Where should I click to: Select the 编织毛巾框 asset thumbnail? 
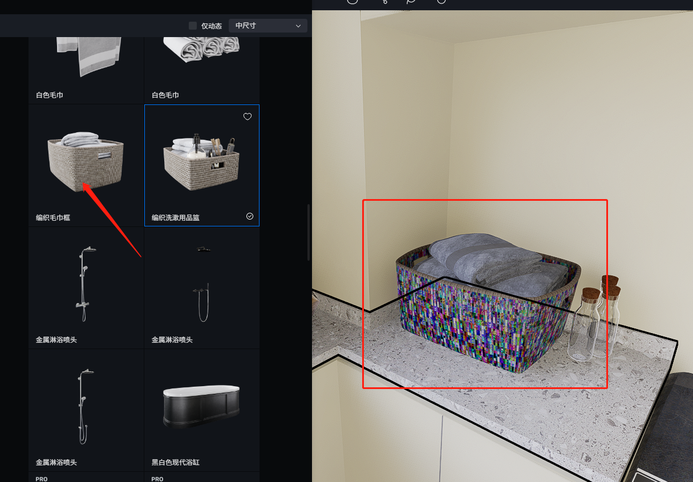(x=86, y=165)
